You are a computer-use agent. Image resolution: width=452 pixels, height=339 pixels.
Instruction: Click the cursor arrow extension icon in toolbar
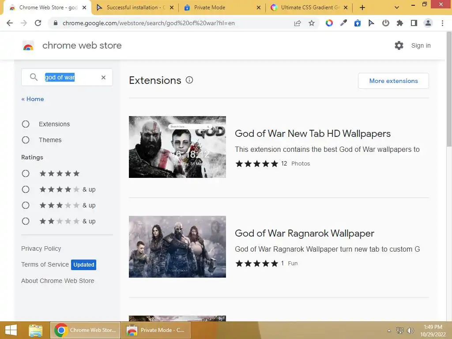click(371, 23)
